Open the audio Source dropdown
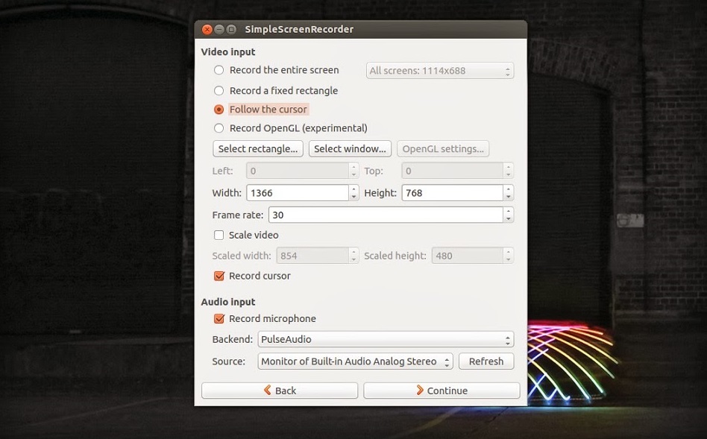This screenshot has width=707, height=439. coord(355,361)
